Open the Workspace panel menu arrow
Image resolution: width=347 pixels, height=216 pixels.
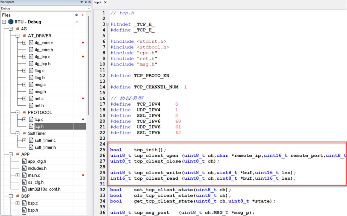81,2
